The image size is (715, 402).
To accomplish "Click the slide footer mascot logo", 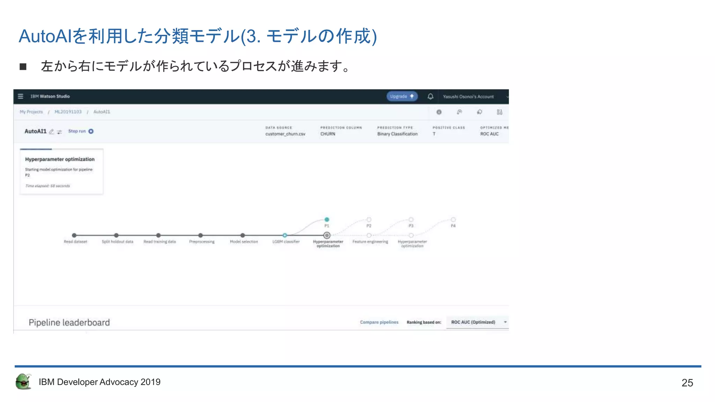I will [23, 381].
